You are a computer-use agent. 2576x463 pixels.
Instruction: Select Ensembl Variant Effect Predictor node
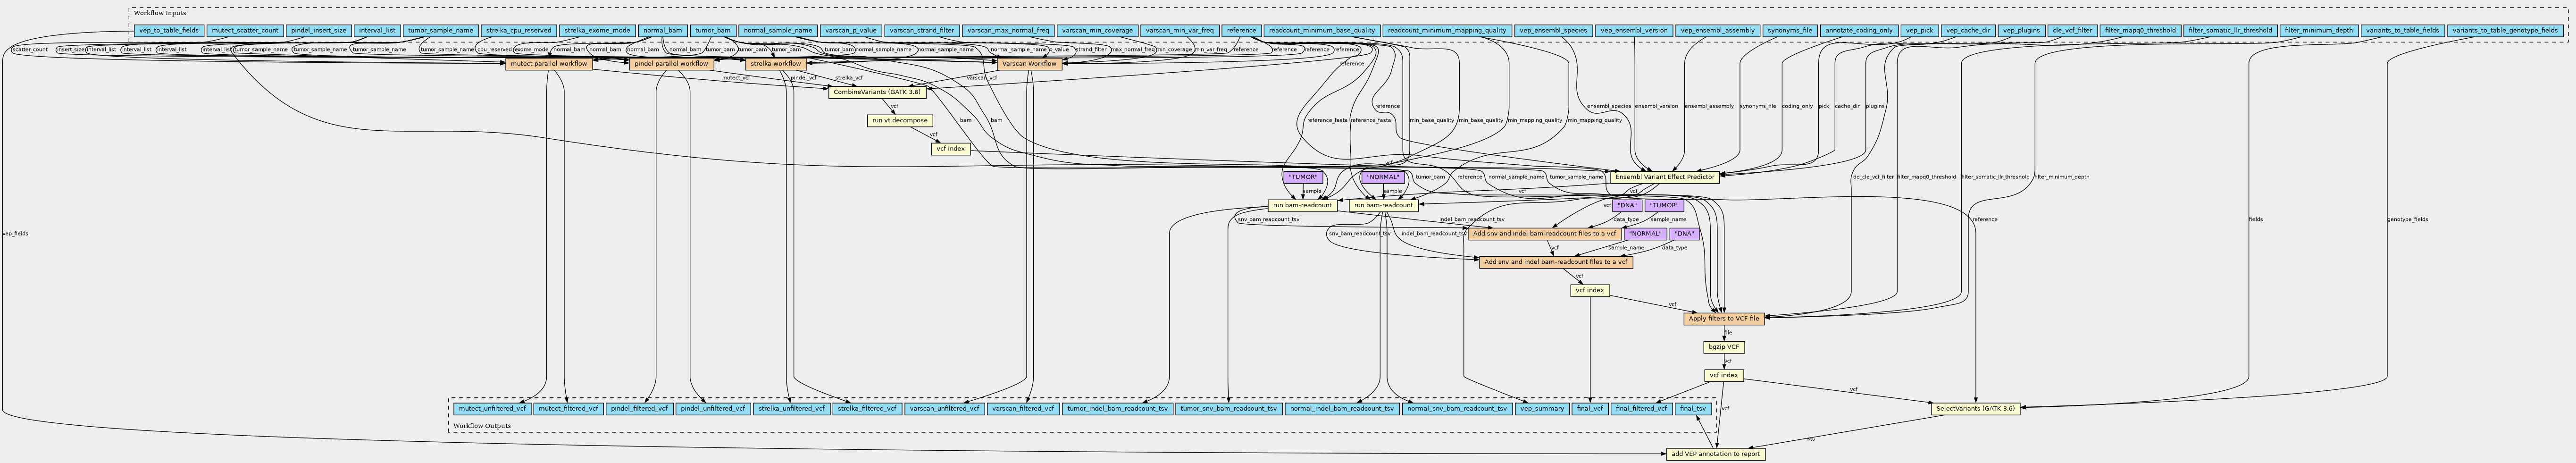[x=1664, y=177]
